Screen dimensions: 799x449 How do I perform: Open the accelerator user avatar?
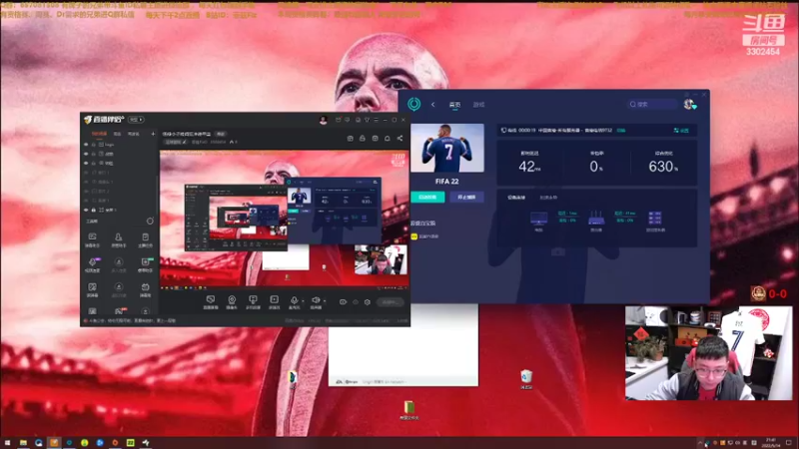[x=690, y=104]
